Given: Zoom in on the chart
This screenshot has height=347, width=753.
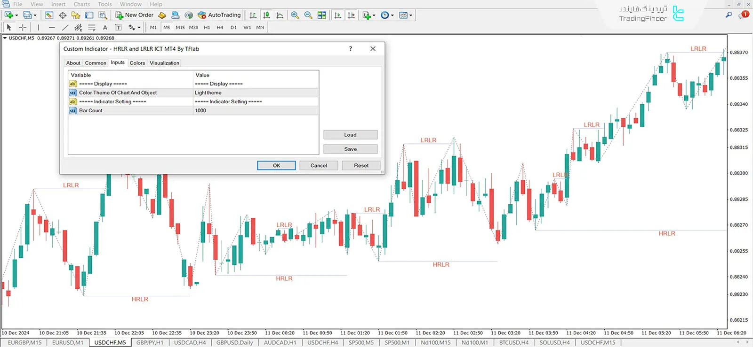Looking at the screenshot, I should 295,15.
